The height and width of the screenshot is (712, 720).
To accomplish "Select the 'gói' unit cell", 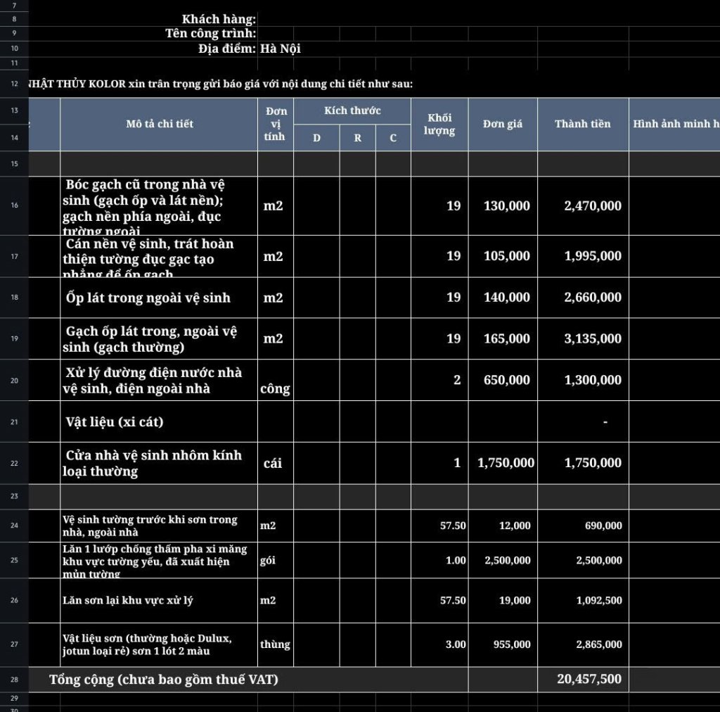I will coord(276,560).
